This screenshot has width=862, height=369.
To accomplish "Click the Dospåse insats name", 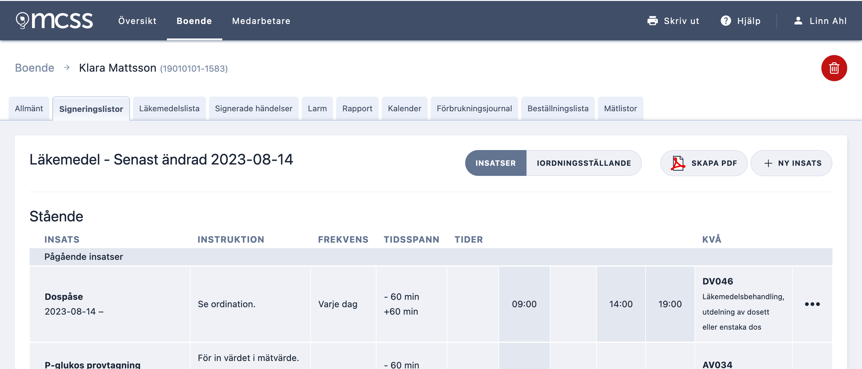I will click(64, 296).
